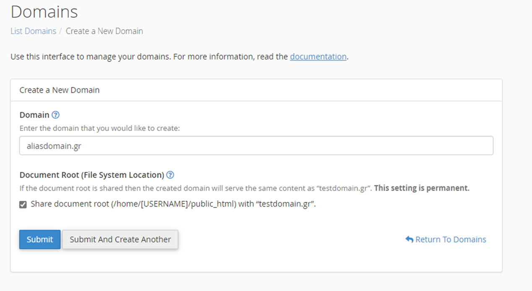Open the documentation link

[318, 56]
